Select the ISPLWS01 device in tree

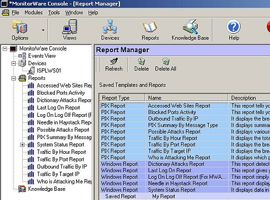pyautogui.click(x=49, y=71)
